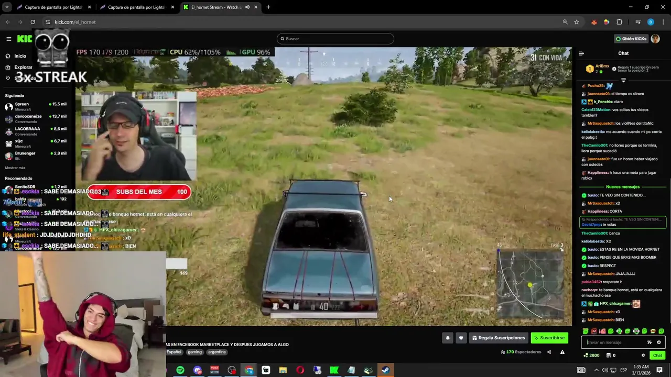Open Spreen channel in following list

36,106
